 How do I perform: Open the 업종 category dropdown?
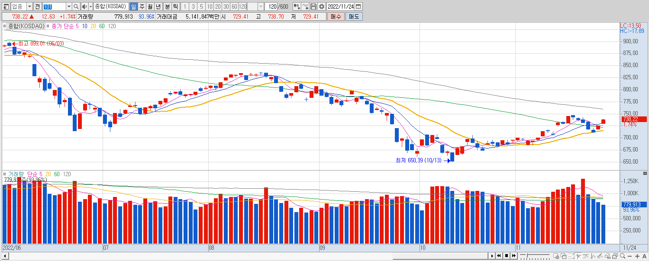(x=29, y=6)
